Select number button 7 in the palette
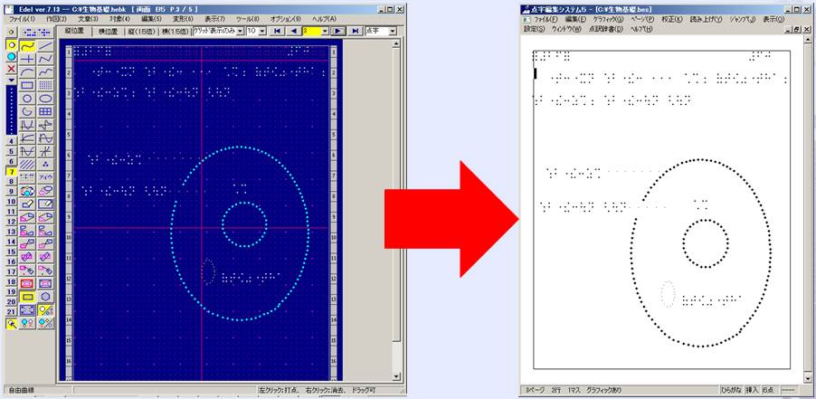 point(12,171)
